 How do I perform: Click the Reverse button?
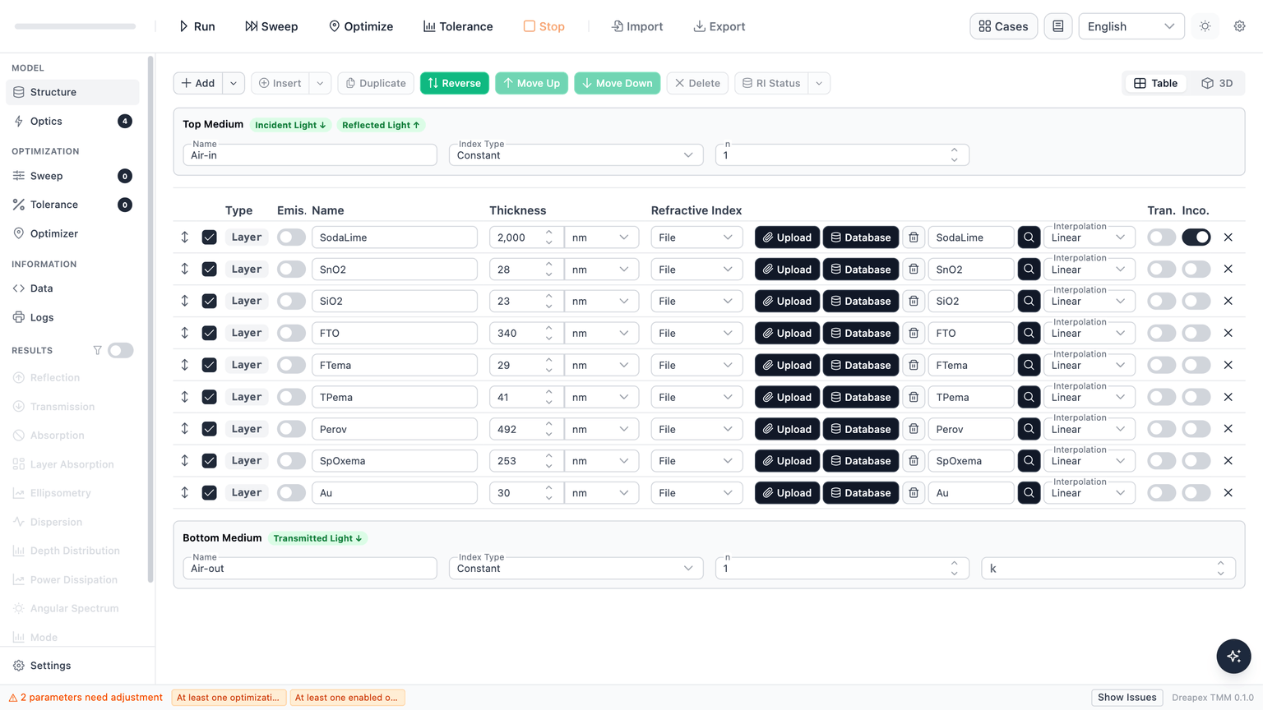pos(455,83)
